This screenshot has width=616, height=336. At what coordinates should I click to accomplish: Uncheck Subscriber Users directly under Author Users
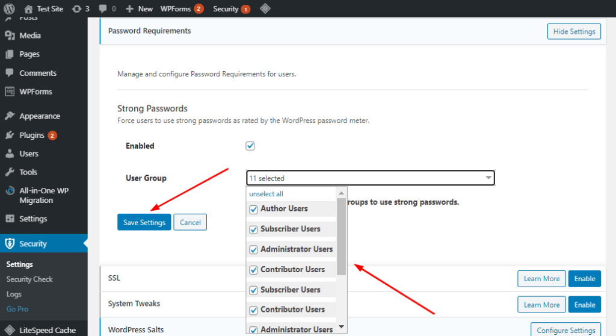(x=253, y=229)
